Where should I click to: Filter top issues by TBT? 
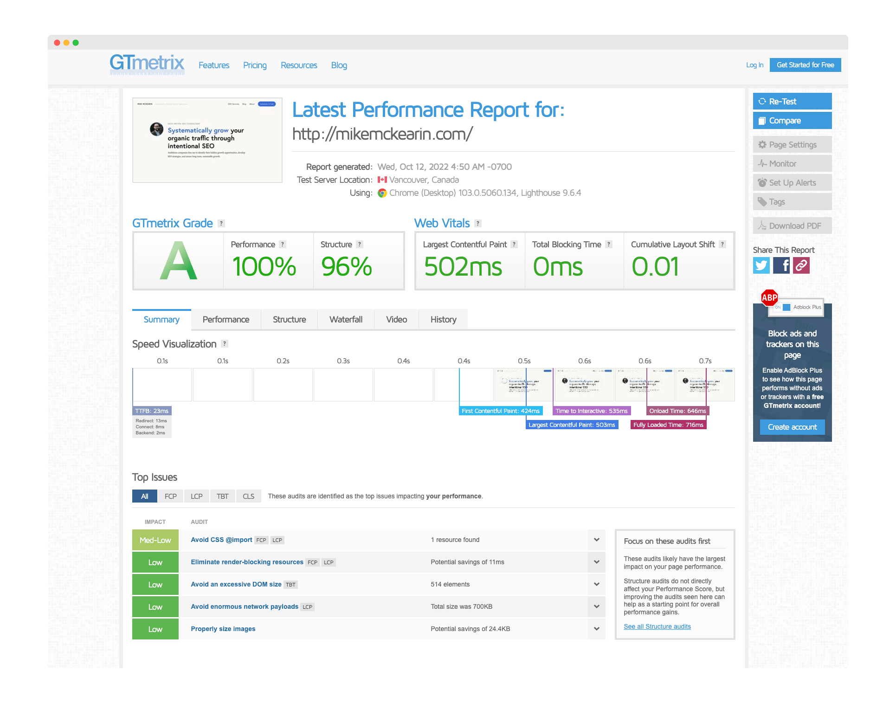pos(223,496)
